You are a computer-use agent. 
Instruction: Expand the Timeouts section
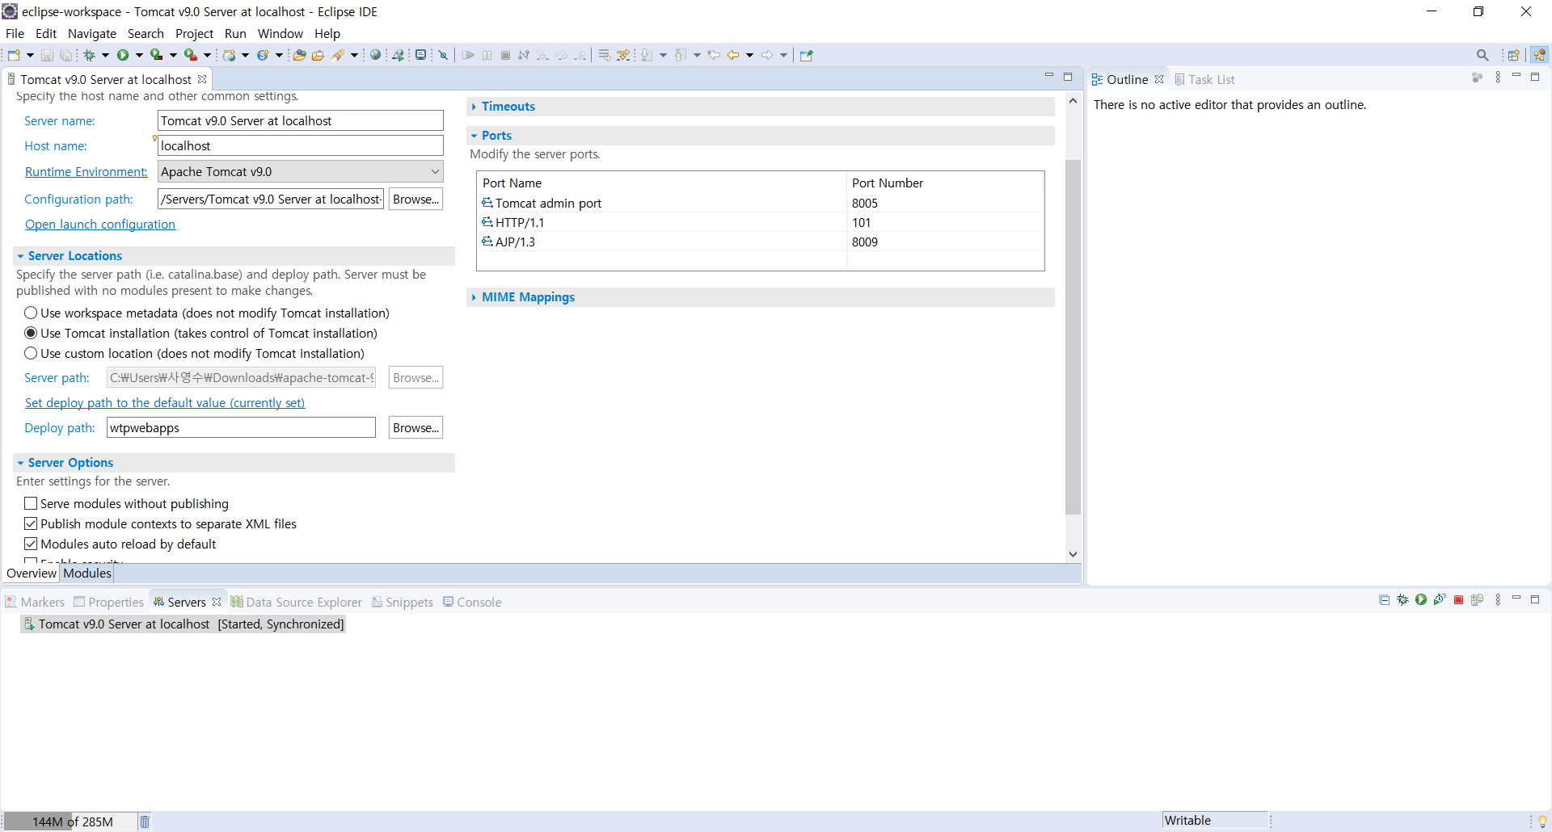(474, 107)
